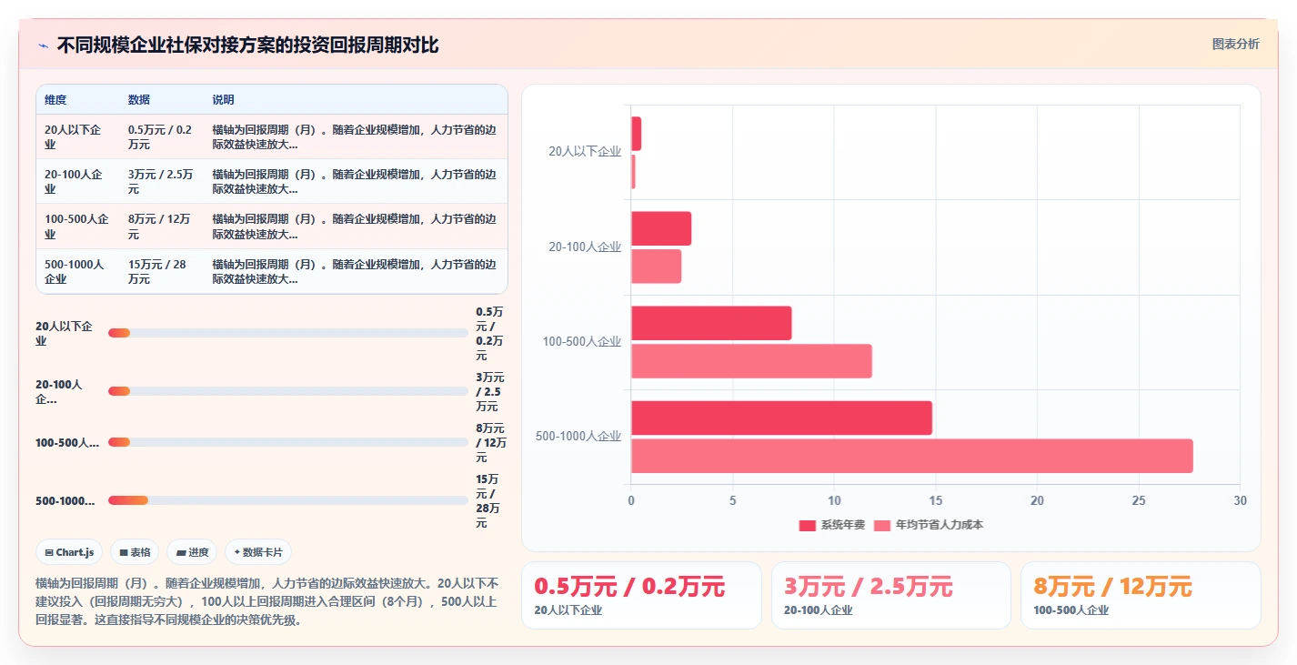
Task: Open the 0.5万元 / 0.2万元 data card
Action: click(x=641, y=595)
